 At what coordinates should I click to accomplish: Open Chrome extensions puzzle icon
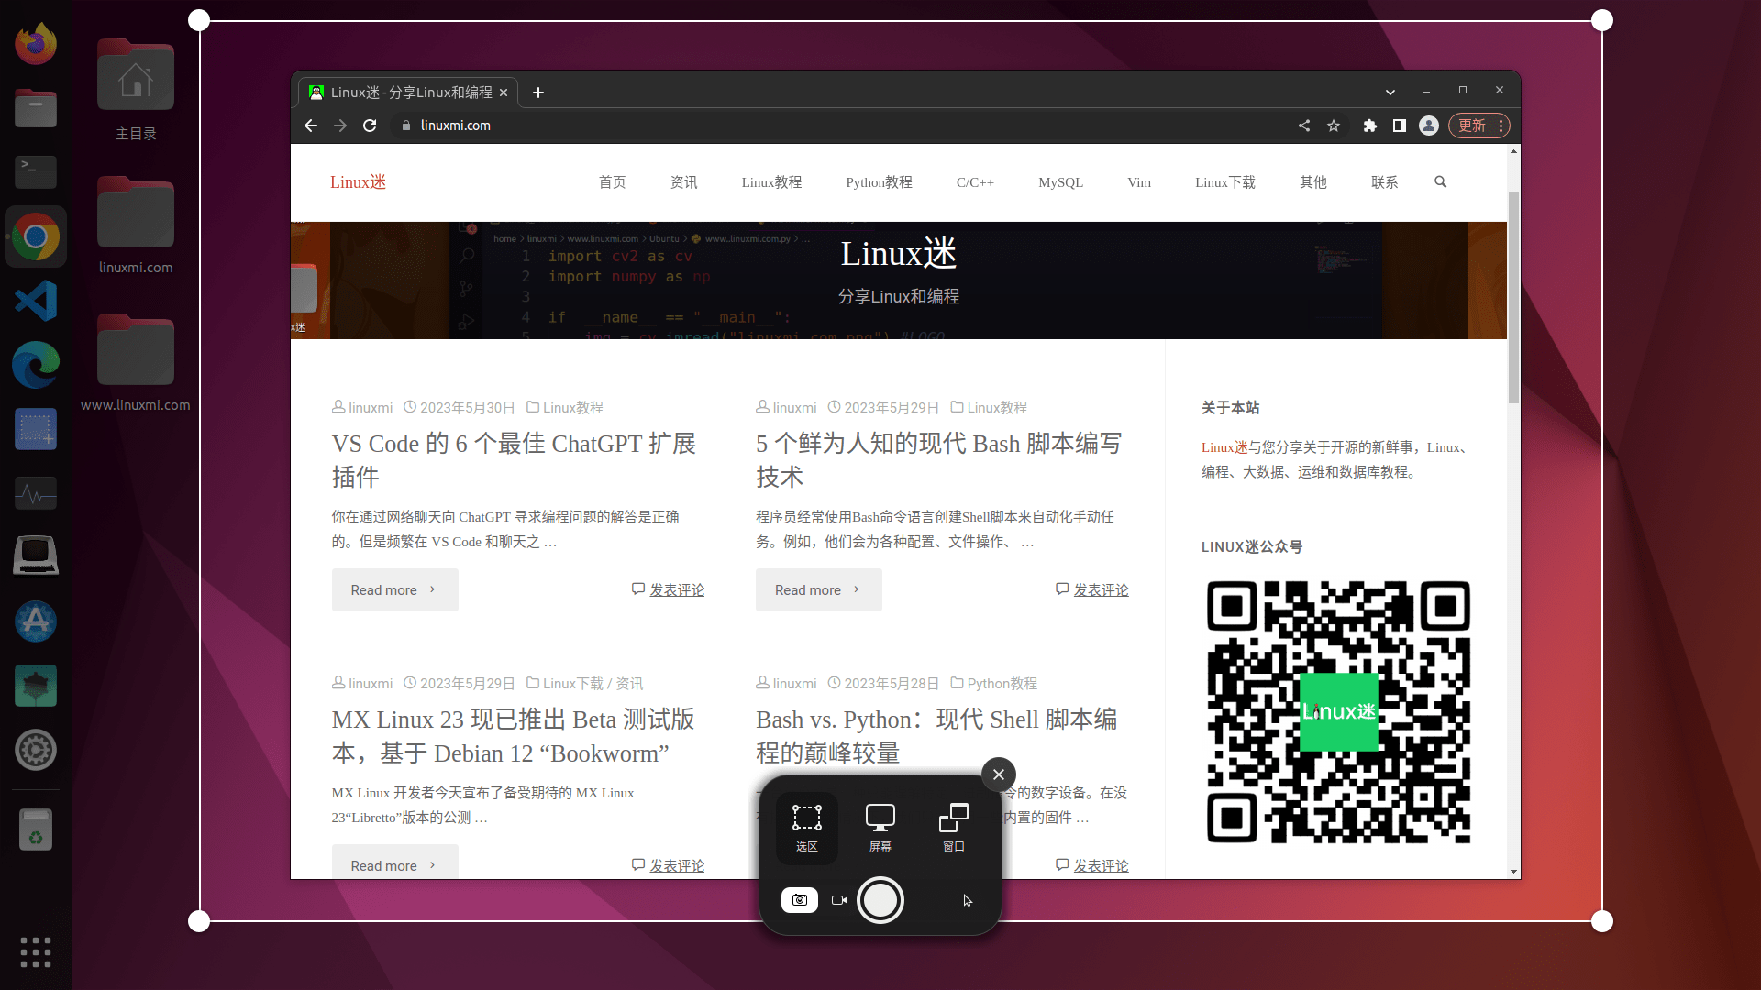click(1369, 126)
